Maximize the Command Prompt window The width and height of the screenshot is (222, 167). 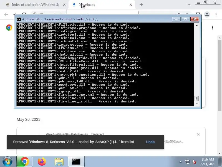coord(185,19)
